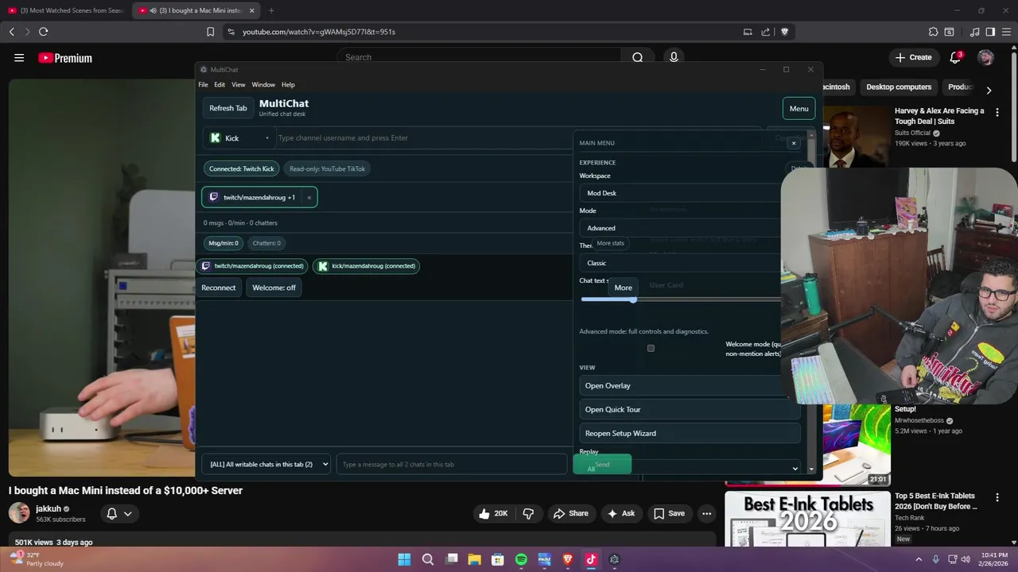Viewport: 1018px width, 572px height.
Task: Go back in the browser
Action: tap(11, 32)
